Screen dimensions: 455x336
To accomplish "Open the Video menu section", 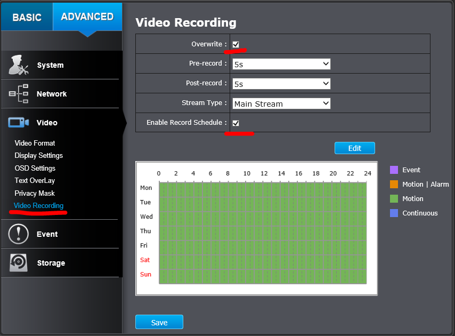I will tap(60, 123).
